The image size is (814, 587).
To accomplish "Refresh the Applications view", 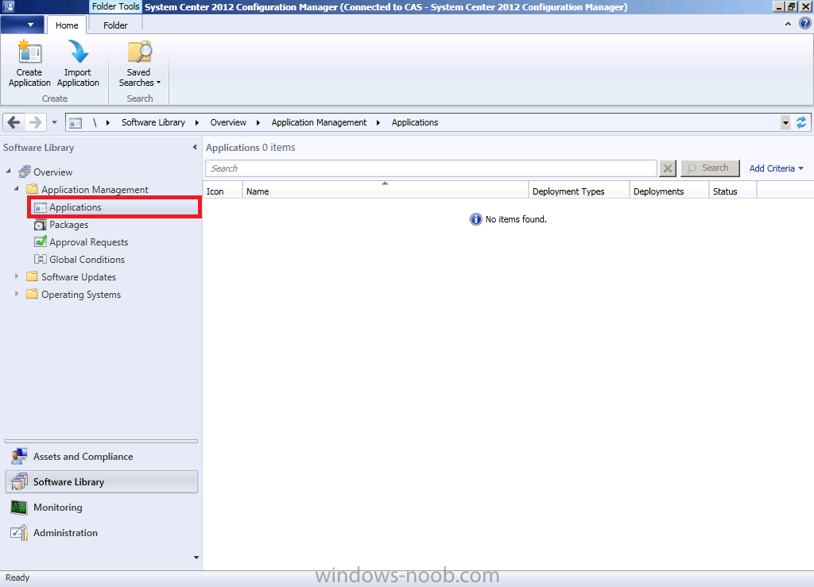I will (801, 122).
